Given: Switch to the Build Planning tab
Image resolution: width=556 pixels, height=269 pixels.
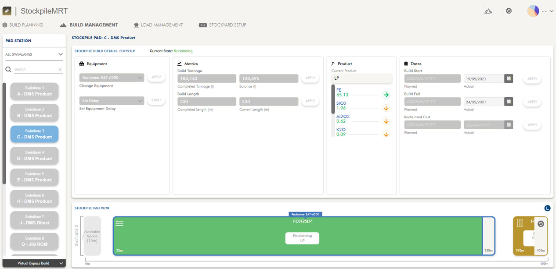Looking at the screenshot, I should (23, 25).
